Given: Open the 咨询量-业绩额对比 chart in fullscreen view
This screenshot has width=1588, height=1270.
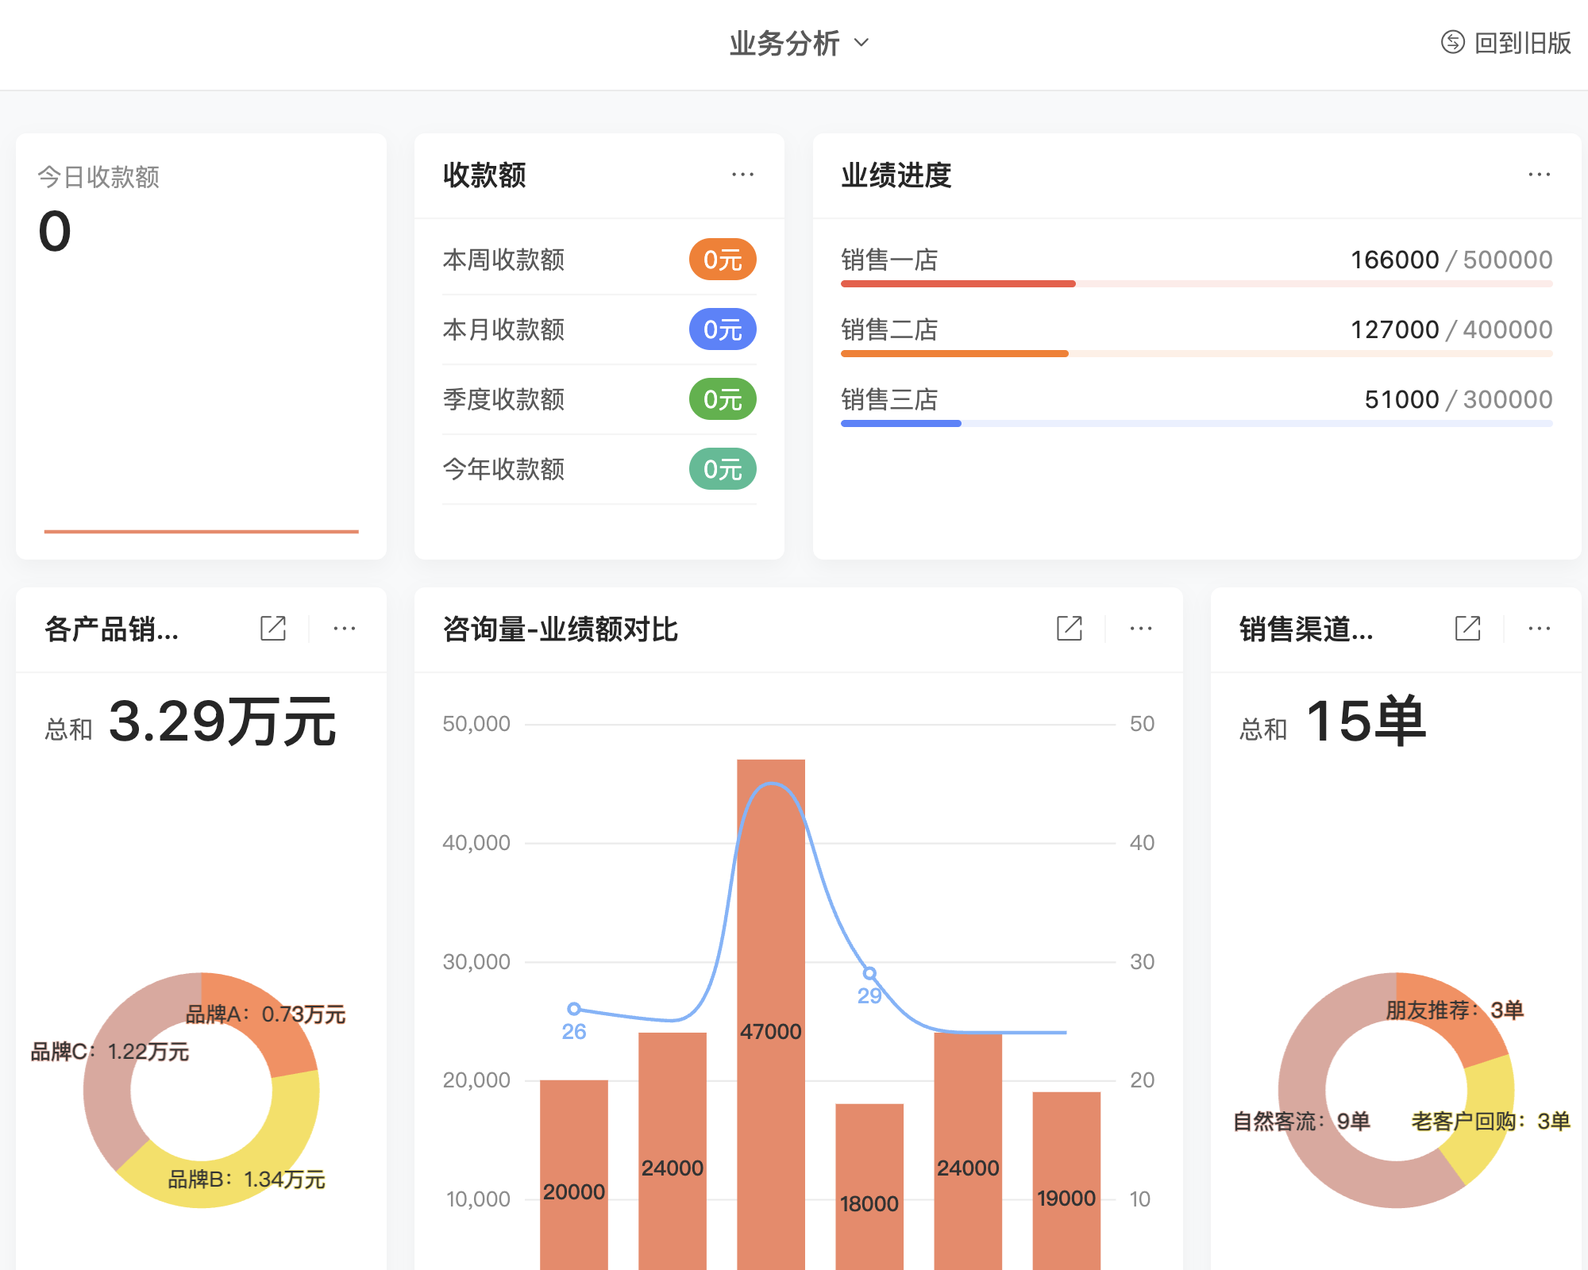Looking at the screenshot, I should [1069, 628].
